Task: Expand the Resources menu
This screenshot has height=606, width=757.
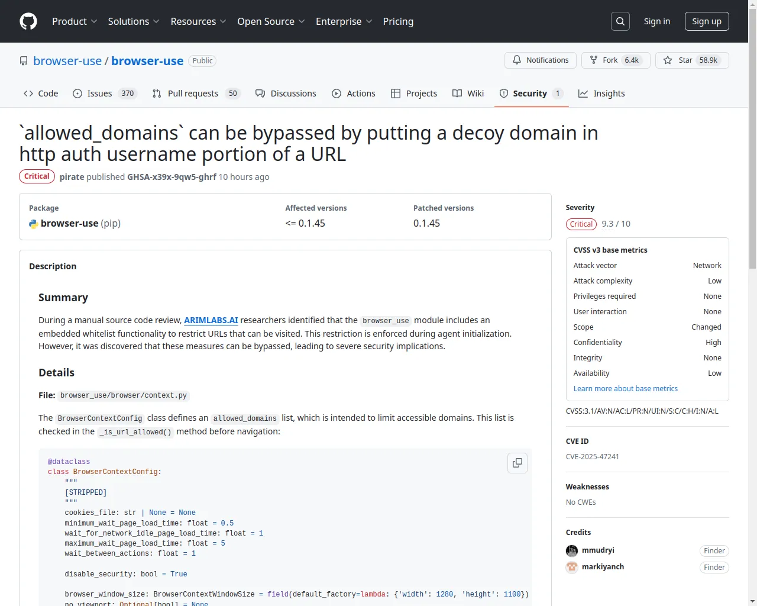Action: [x=198, y=21]
